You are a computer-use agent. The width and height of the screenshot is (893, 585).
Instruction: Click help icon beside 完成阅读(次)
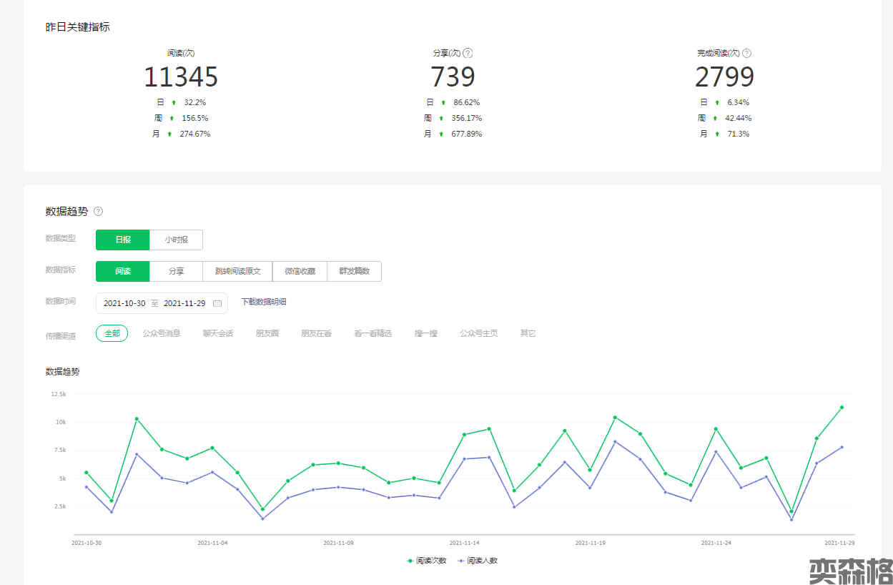746,53
